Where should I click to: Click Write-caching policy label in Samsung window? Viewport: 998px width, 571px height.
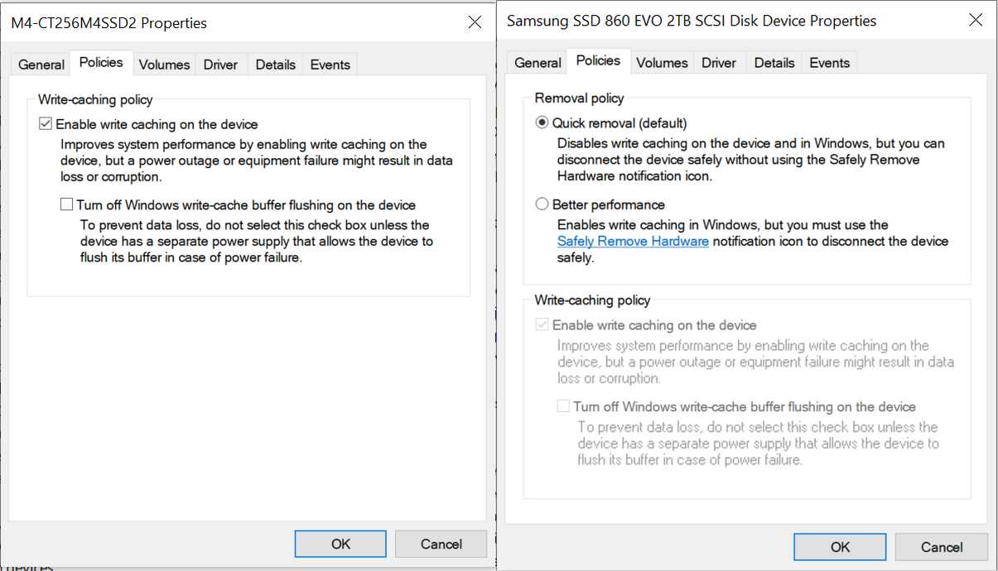tap(592, 300)
